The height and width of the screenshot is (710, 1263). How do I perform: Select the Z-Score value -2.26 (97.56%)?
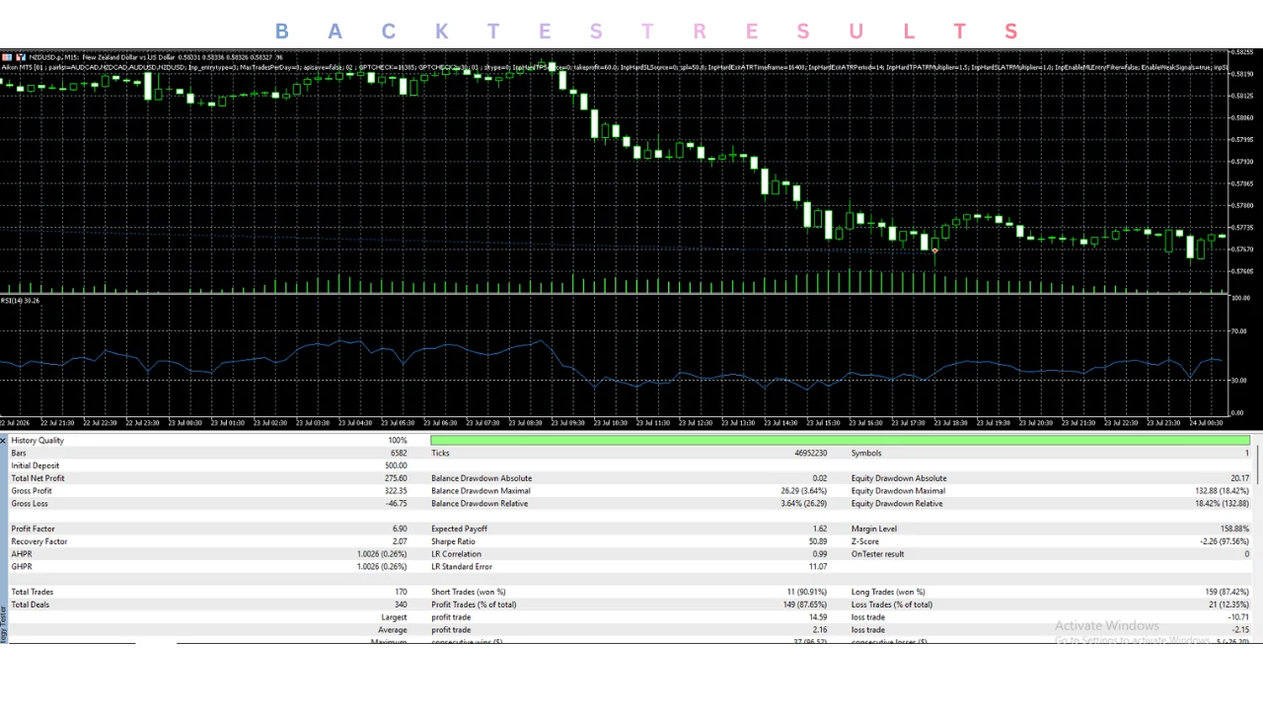[1225, 541]
